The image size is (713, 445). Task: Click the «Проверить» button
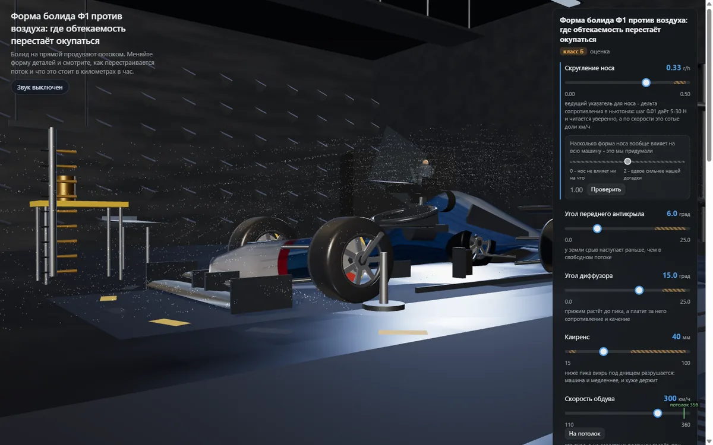(607, 190)
